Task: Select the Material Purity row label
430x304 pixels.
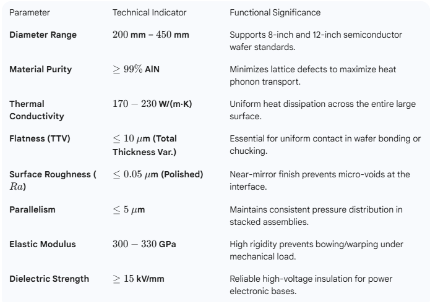Action: [x=40, y=69]
